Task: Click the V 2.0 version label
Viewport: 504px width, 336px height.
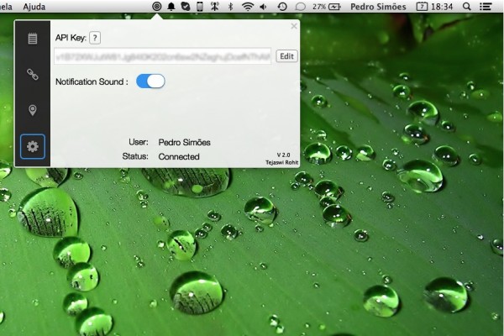Action: click(x=284, y=155)
